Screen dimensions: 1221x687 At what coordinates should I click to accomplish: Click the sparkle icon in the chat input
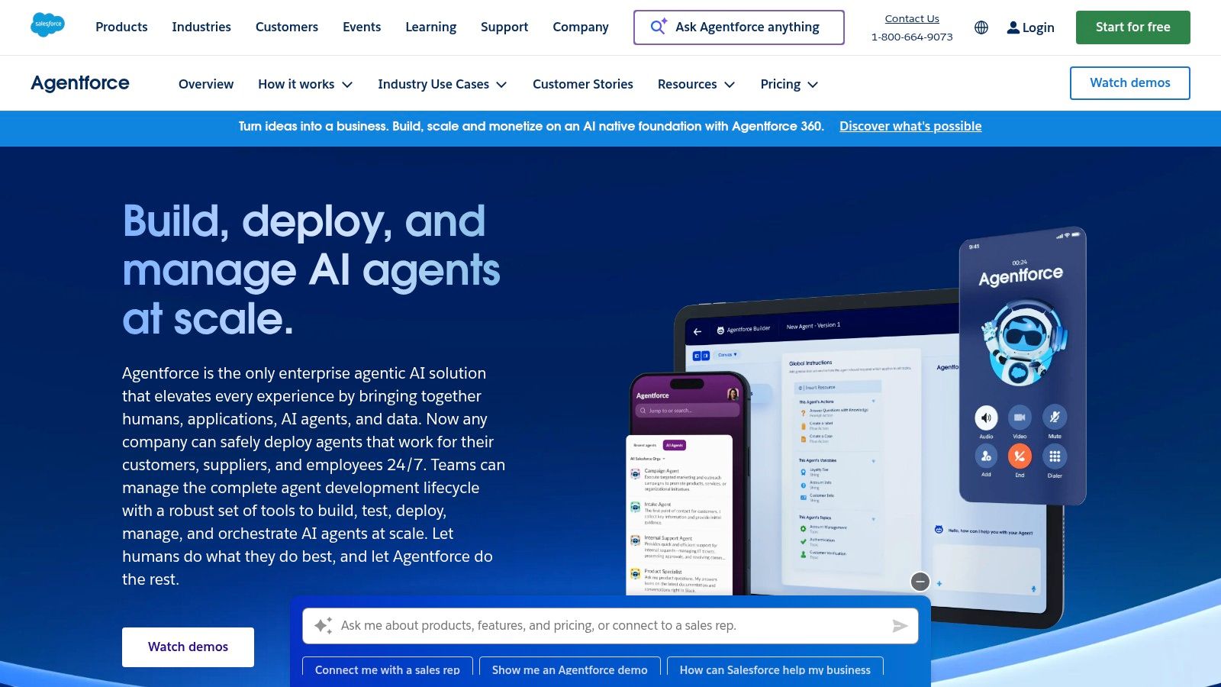pyautogui.click(x=323, y=624)
